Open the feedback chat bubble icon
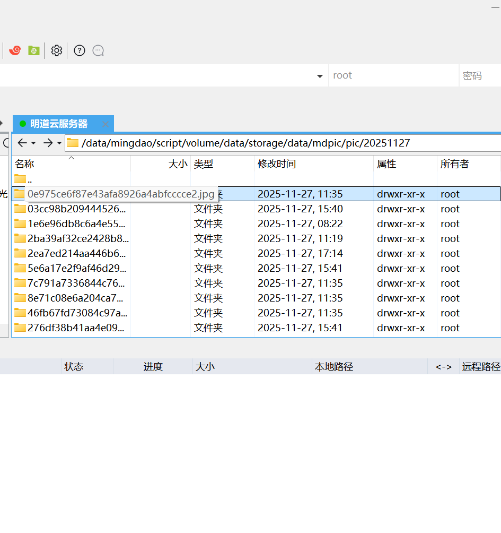 pos(98,50)
